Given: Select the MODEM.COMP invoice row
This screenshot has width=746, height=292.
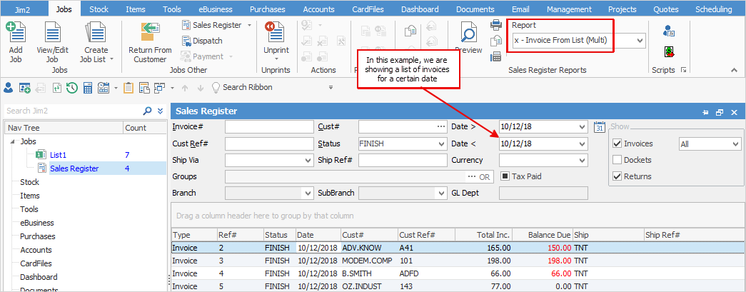Looking at the screenshot, I should coord(458,261).
